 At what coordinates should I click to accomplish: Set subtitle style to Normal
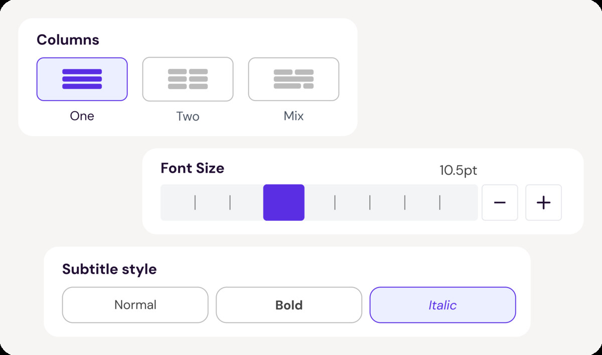tap(135, 305)
